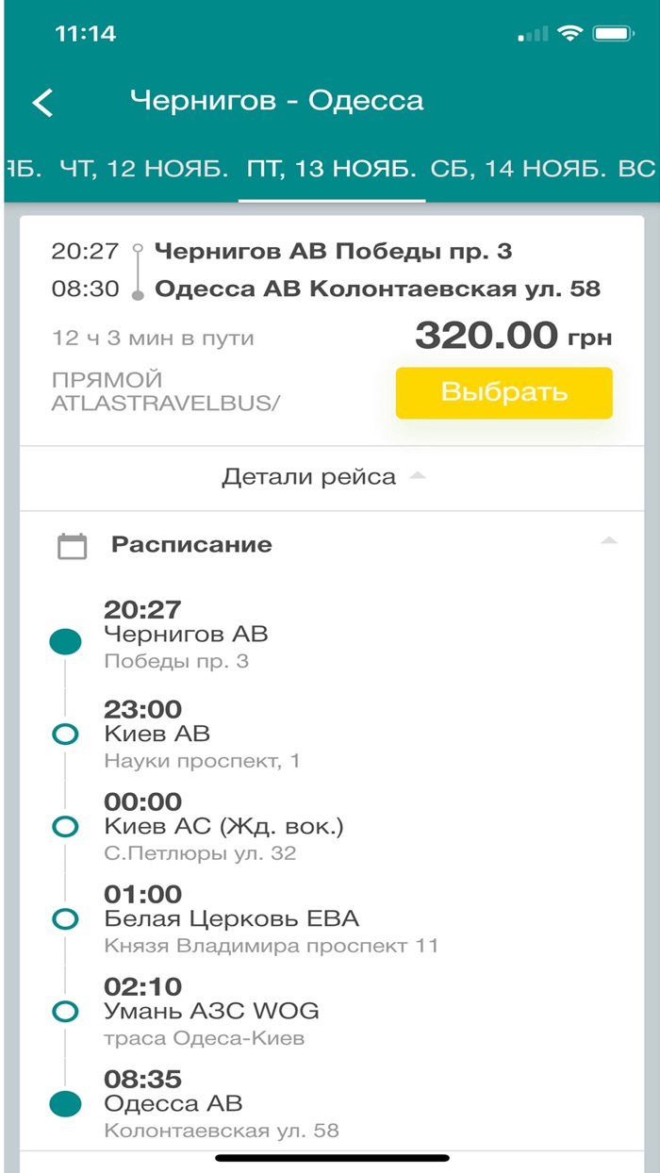Select the arrival stop marker for Одесса АВ
This screenshot has width=660, height=1173.
(65, 1102)
